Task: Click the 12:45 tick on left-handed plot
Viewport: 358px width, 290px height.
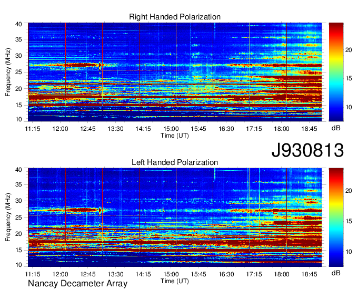Action: coord(88,274)
